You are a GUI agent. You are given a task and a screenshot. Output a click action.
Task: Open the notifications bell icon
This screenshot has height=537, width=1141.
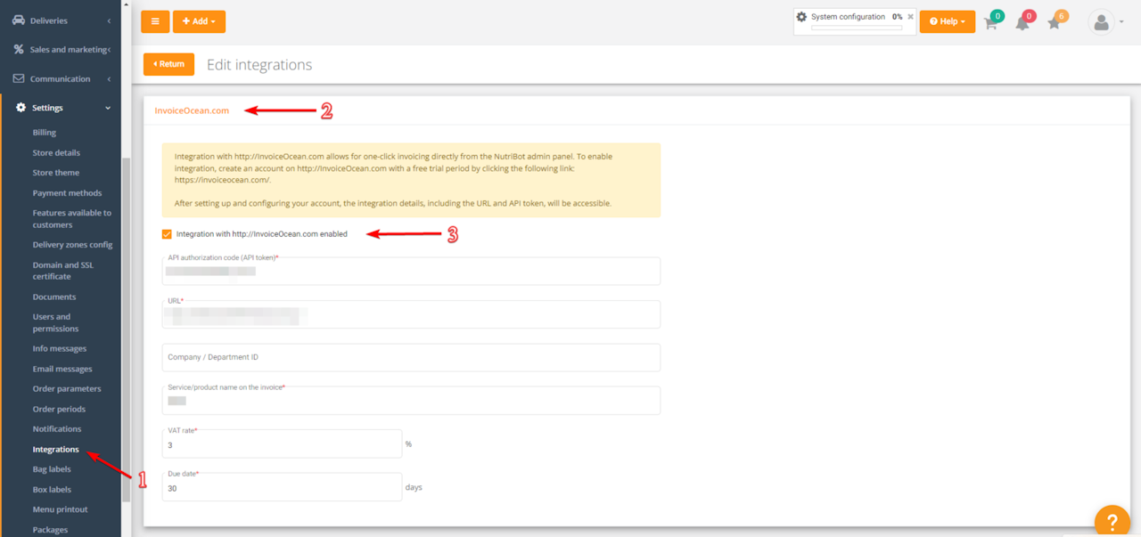[1022, 23]
